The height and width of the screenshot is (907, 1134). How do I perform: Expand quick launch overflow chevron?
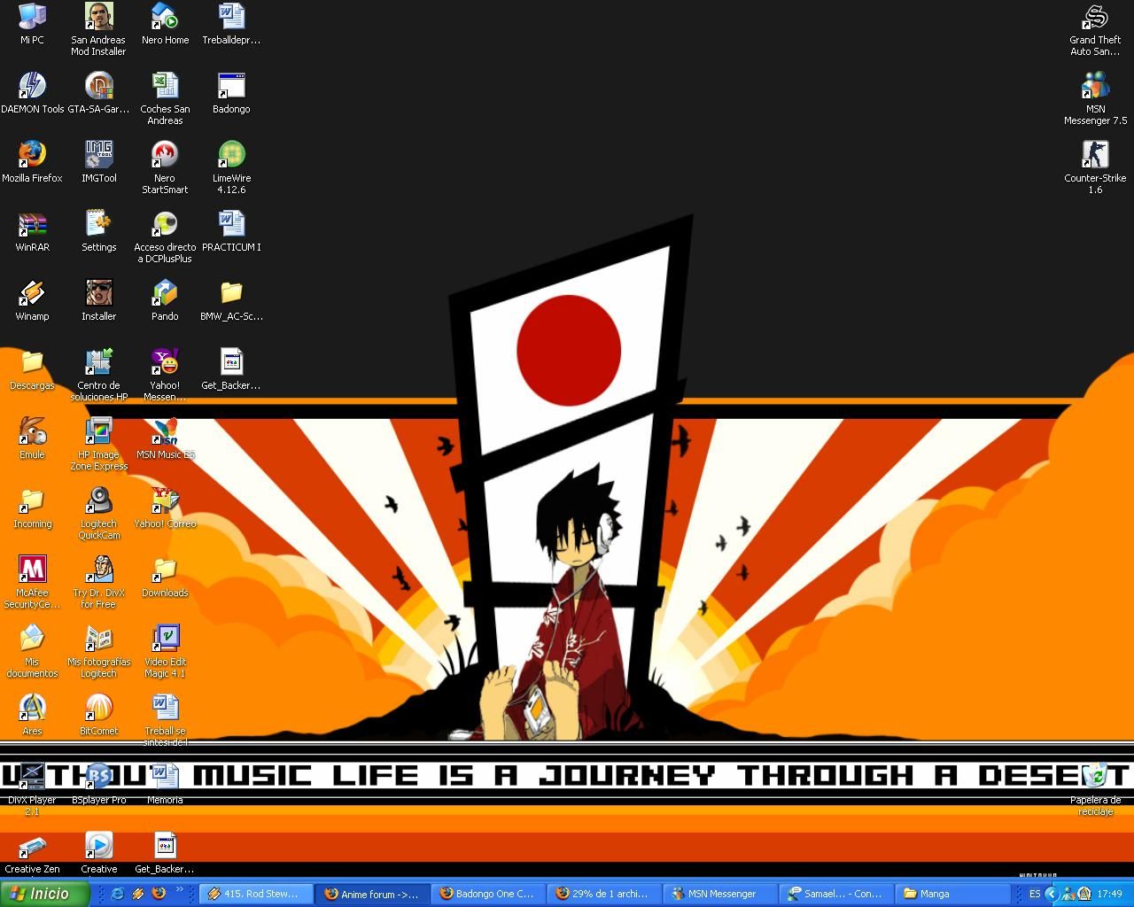tap(180, 891)
